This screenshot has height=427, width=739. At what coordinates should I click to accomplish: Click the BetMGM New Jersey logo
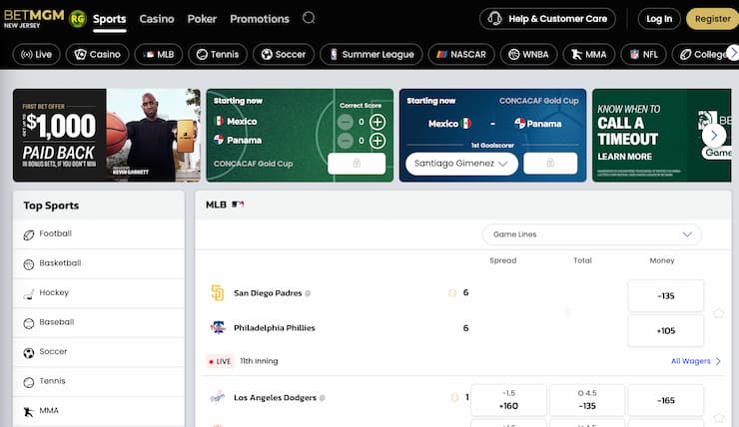tap(34, 18)
